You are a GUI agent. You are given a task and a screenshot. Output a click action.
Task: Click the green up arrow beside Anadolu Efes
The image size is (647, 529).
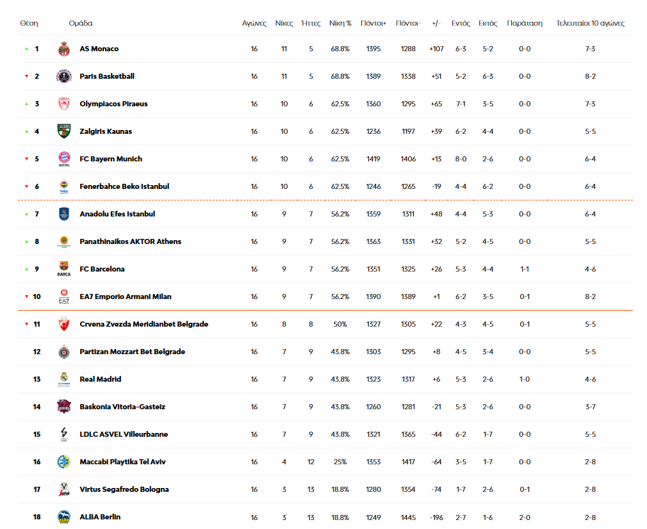click(26, 214)
